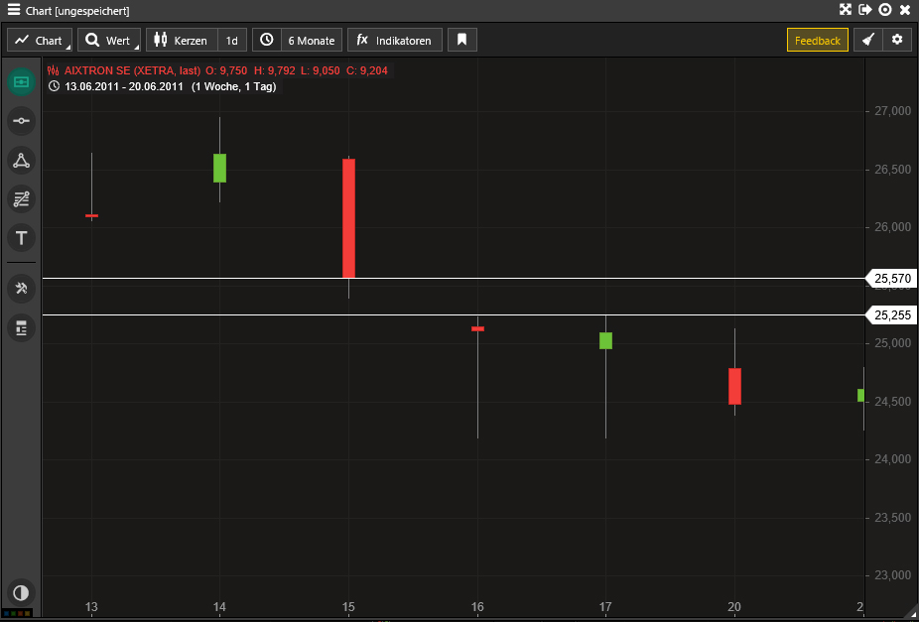Select the text annotation tool
The image size is (919, 622).
click(21, 238)
